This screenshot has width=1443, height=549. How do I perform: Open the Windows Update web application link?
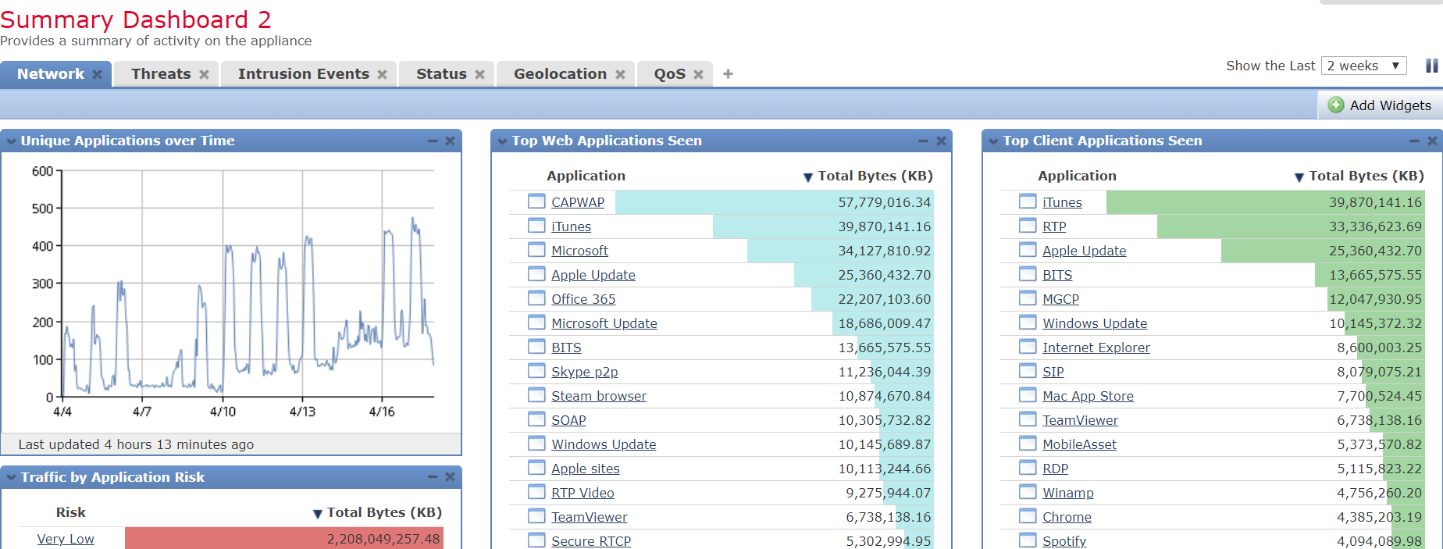(x=604, y=444)
